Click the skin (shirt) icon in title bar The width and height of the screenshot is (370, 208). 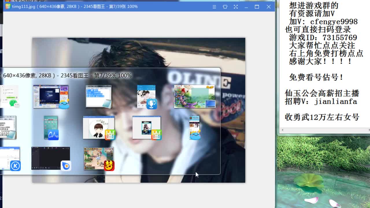pos(225,7)
